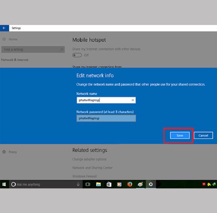Click the Settings gear in the taskbar

(151, 184)
